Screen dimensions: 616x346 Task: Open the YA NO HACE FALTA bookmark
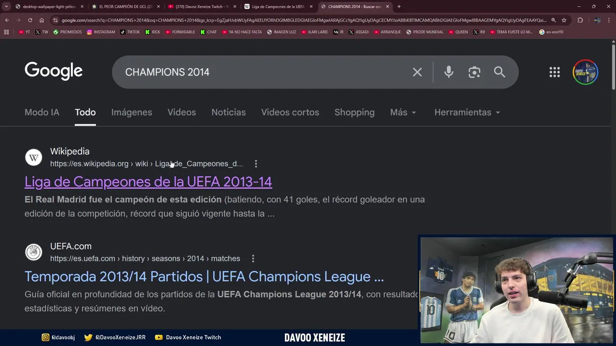[242, 32]
